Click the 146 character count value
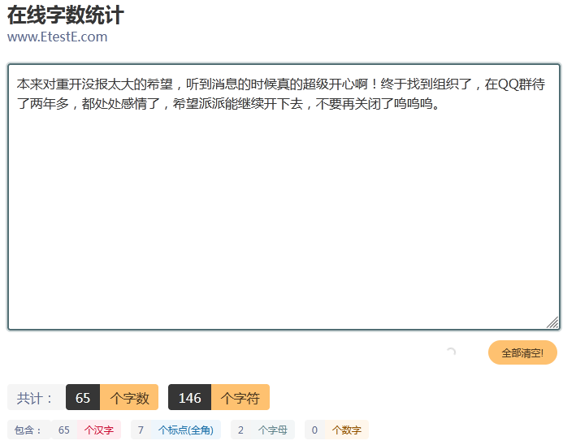This screenshot has height=445, width=563. 190,397
